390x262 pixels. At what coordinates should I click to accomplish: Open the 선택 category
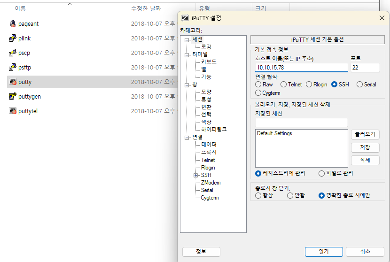pyautogui.click(x=206, y=115)
